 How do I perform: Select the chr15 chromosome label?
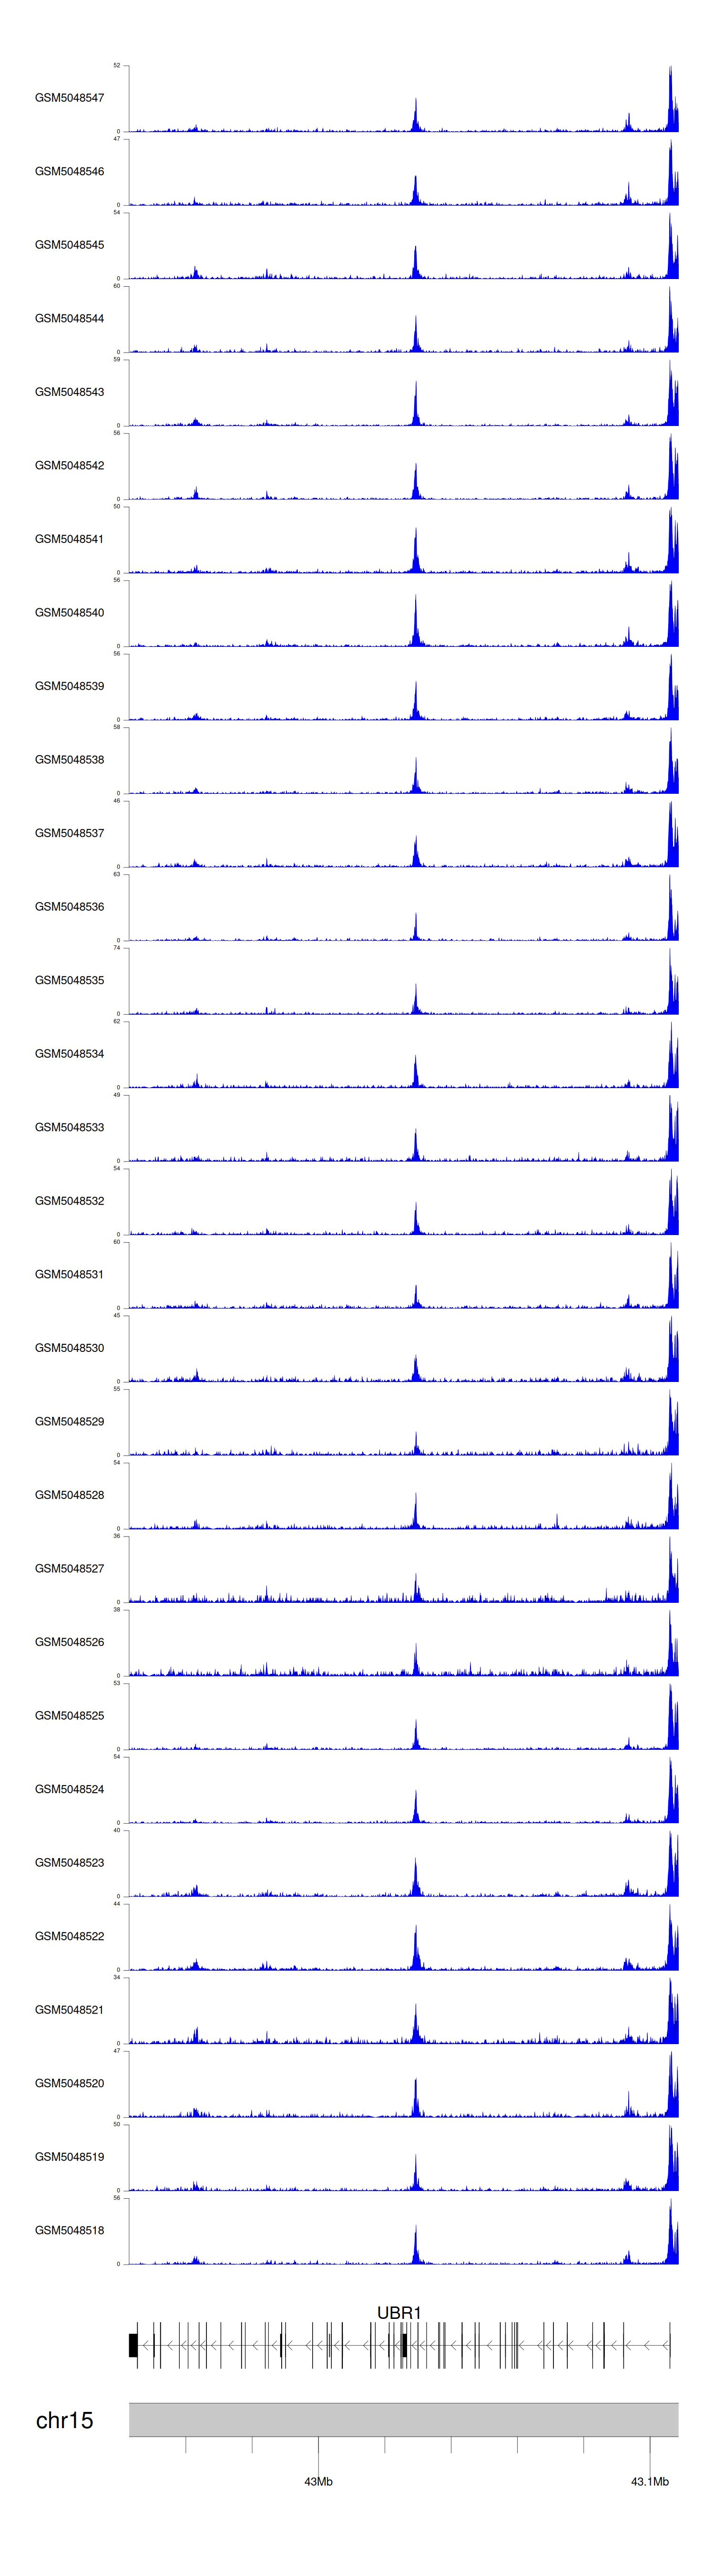[x=64, y=2420]
